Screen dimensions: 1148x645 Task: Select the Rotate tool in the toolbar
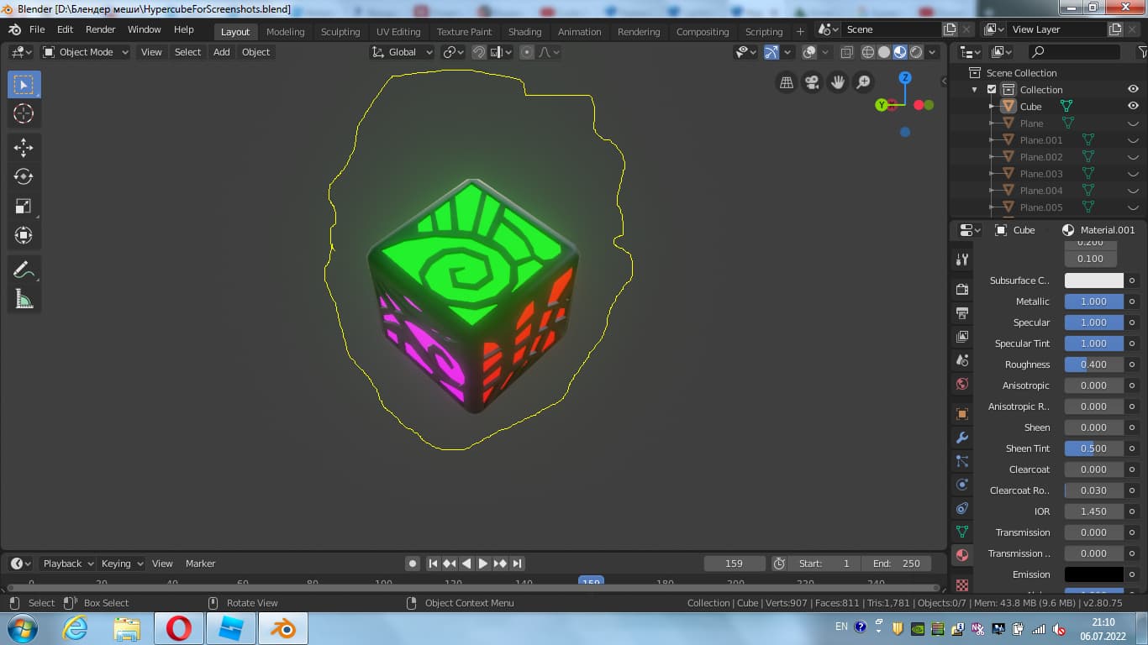pyautogui.click(x=24, y=176)
